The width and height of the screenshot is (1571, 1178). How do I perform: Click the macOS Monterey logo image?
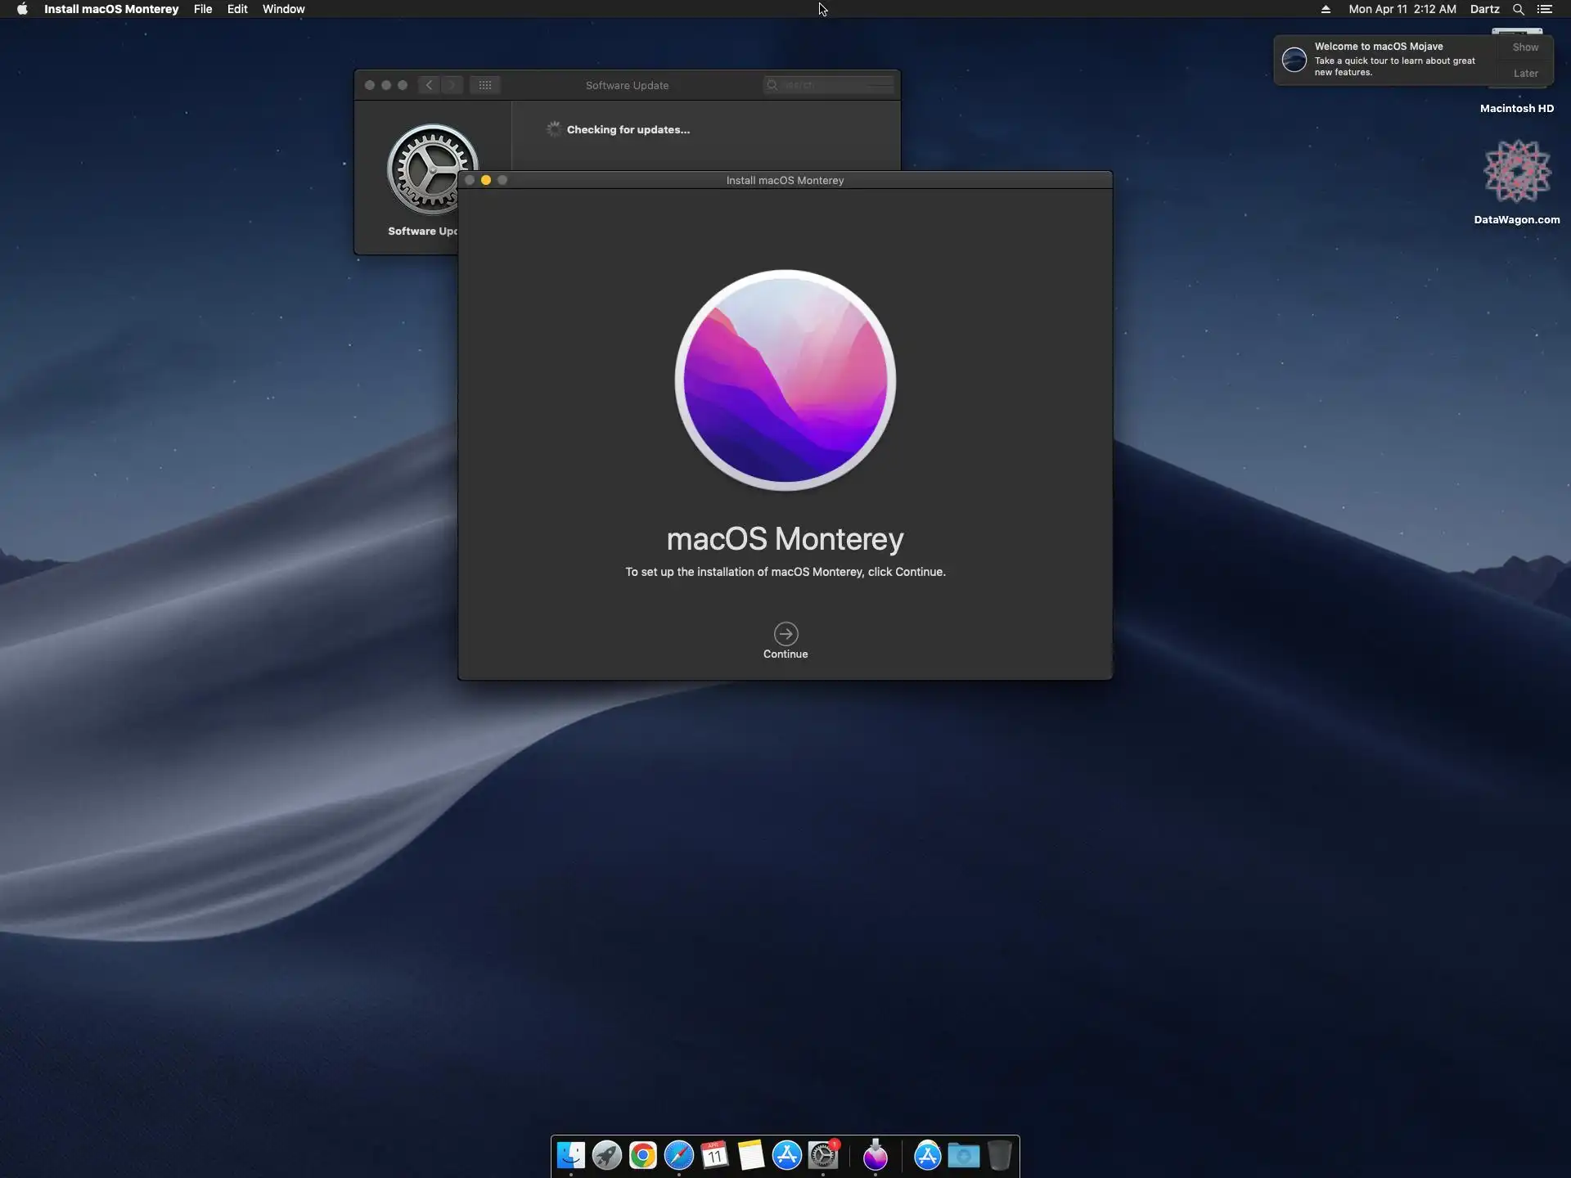pos(785,380)
